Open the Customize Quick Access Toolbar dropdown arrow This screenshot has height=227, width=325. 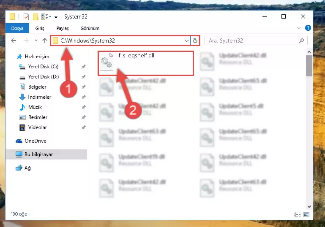56,17
